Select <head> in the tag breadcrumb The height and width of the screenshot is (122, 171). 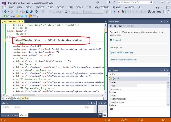(x=17, y=98)
